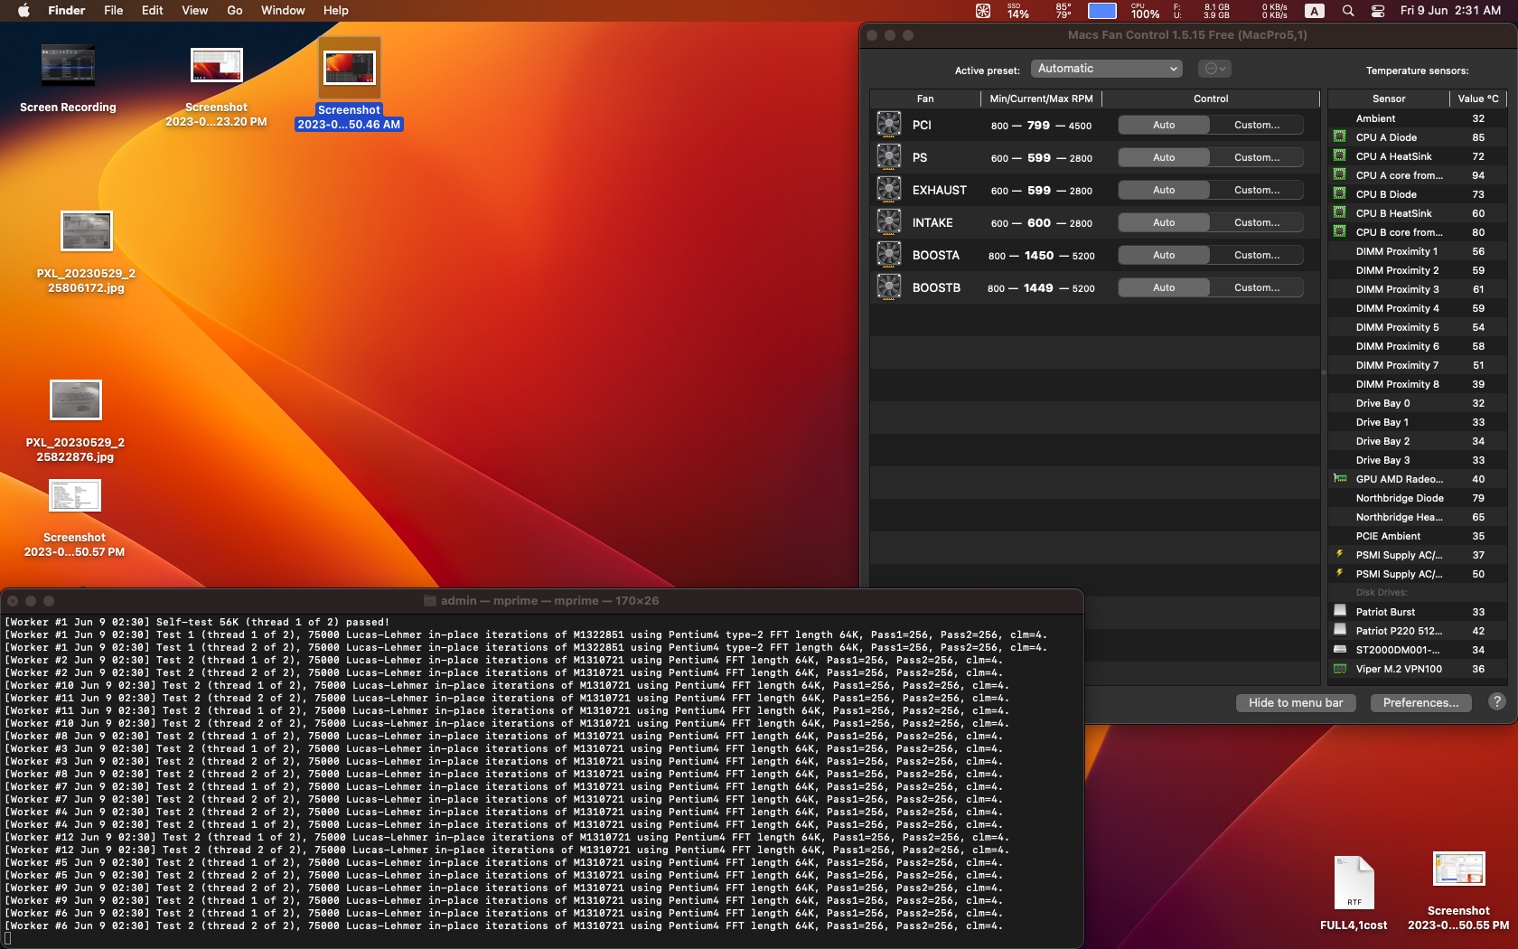The image size is (1518, 949).
Task: Open the Active preset Automatic dropdown
Action: coord(1106,69)
